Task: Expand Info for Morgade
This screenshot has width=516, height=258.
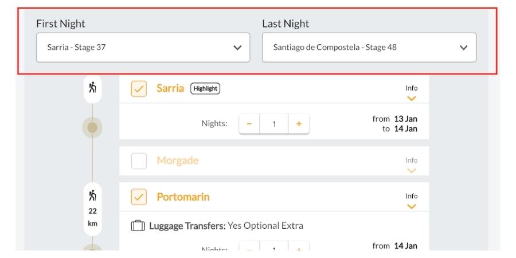Action: click(411, 166)
